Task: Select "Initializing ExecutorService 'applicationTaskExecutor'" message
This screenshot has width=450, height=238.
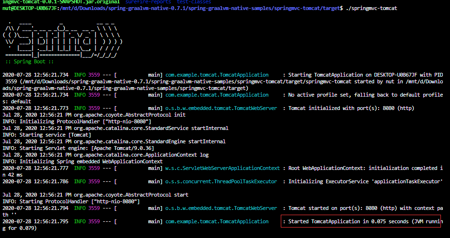Action: [x=366, y=181]
